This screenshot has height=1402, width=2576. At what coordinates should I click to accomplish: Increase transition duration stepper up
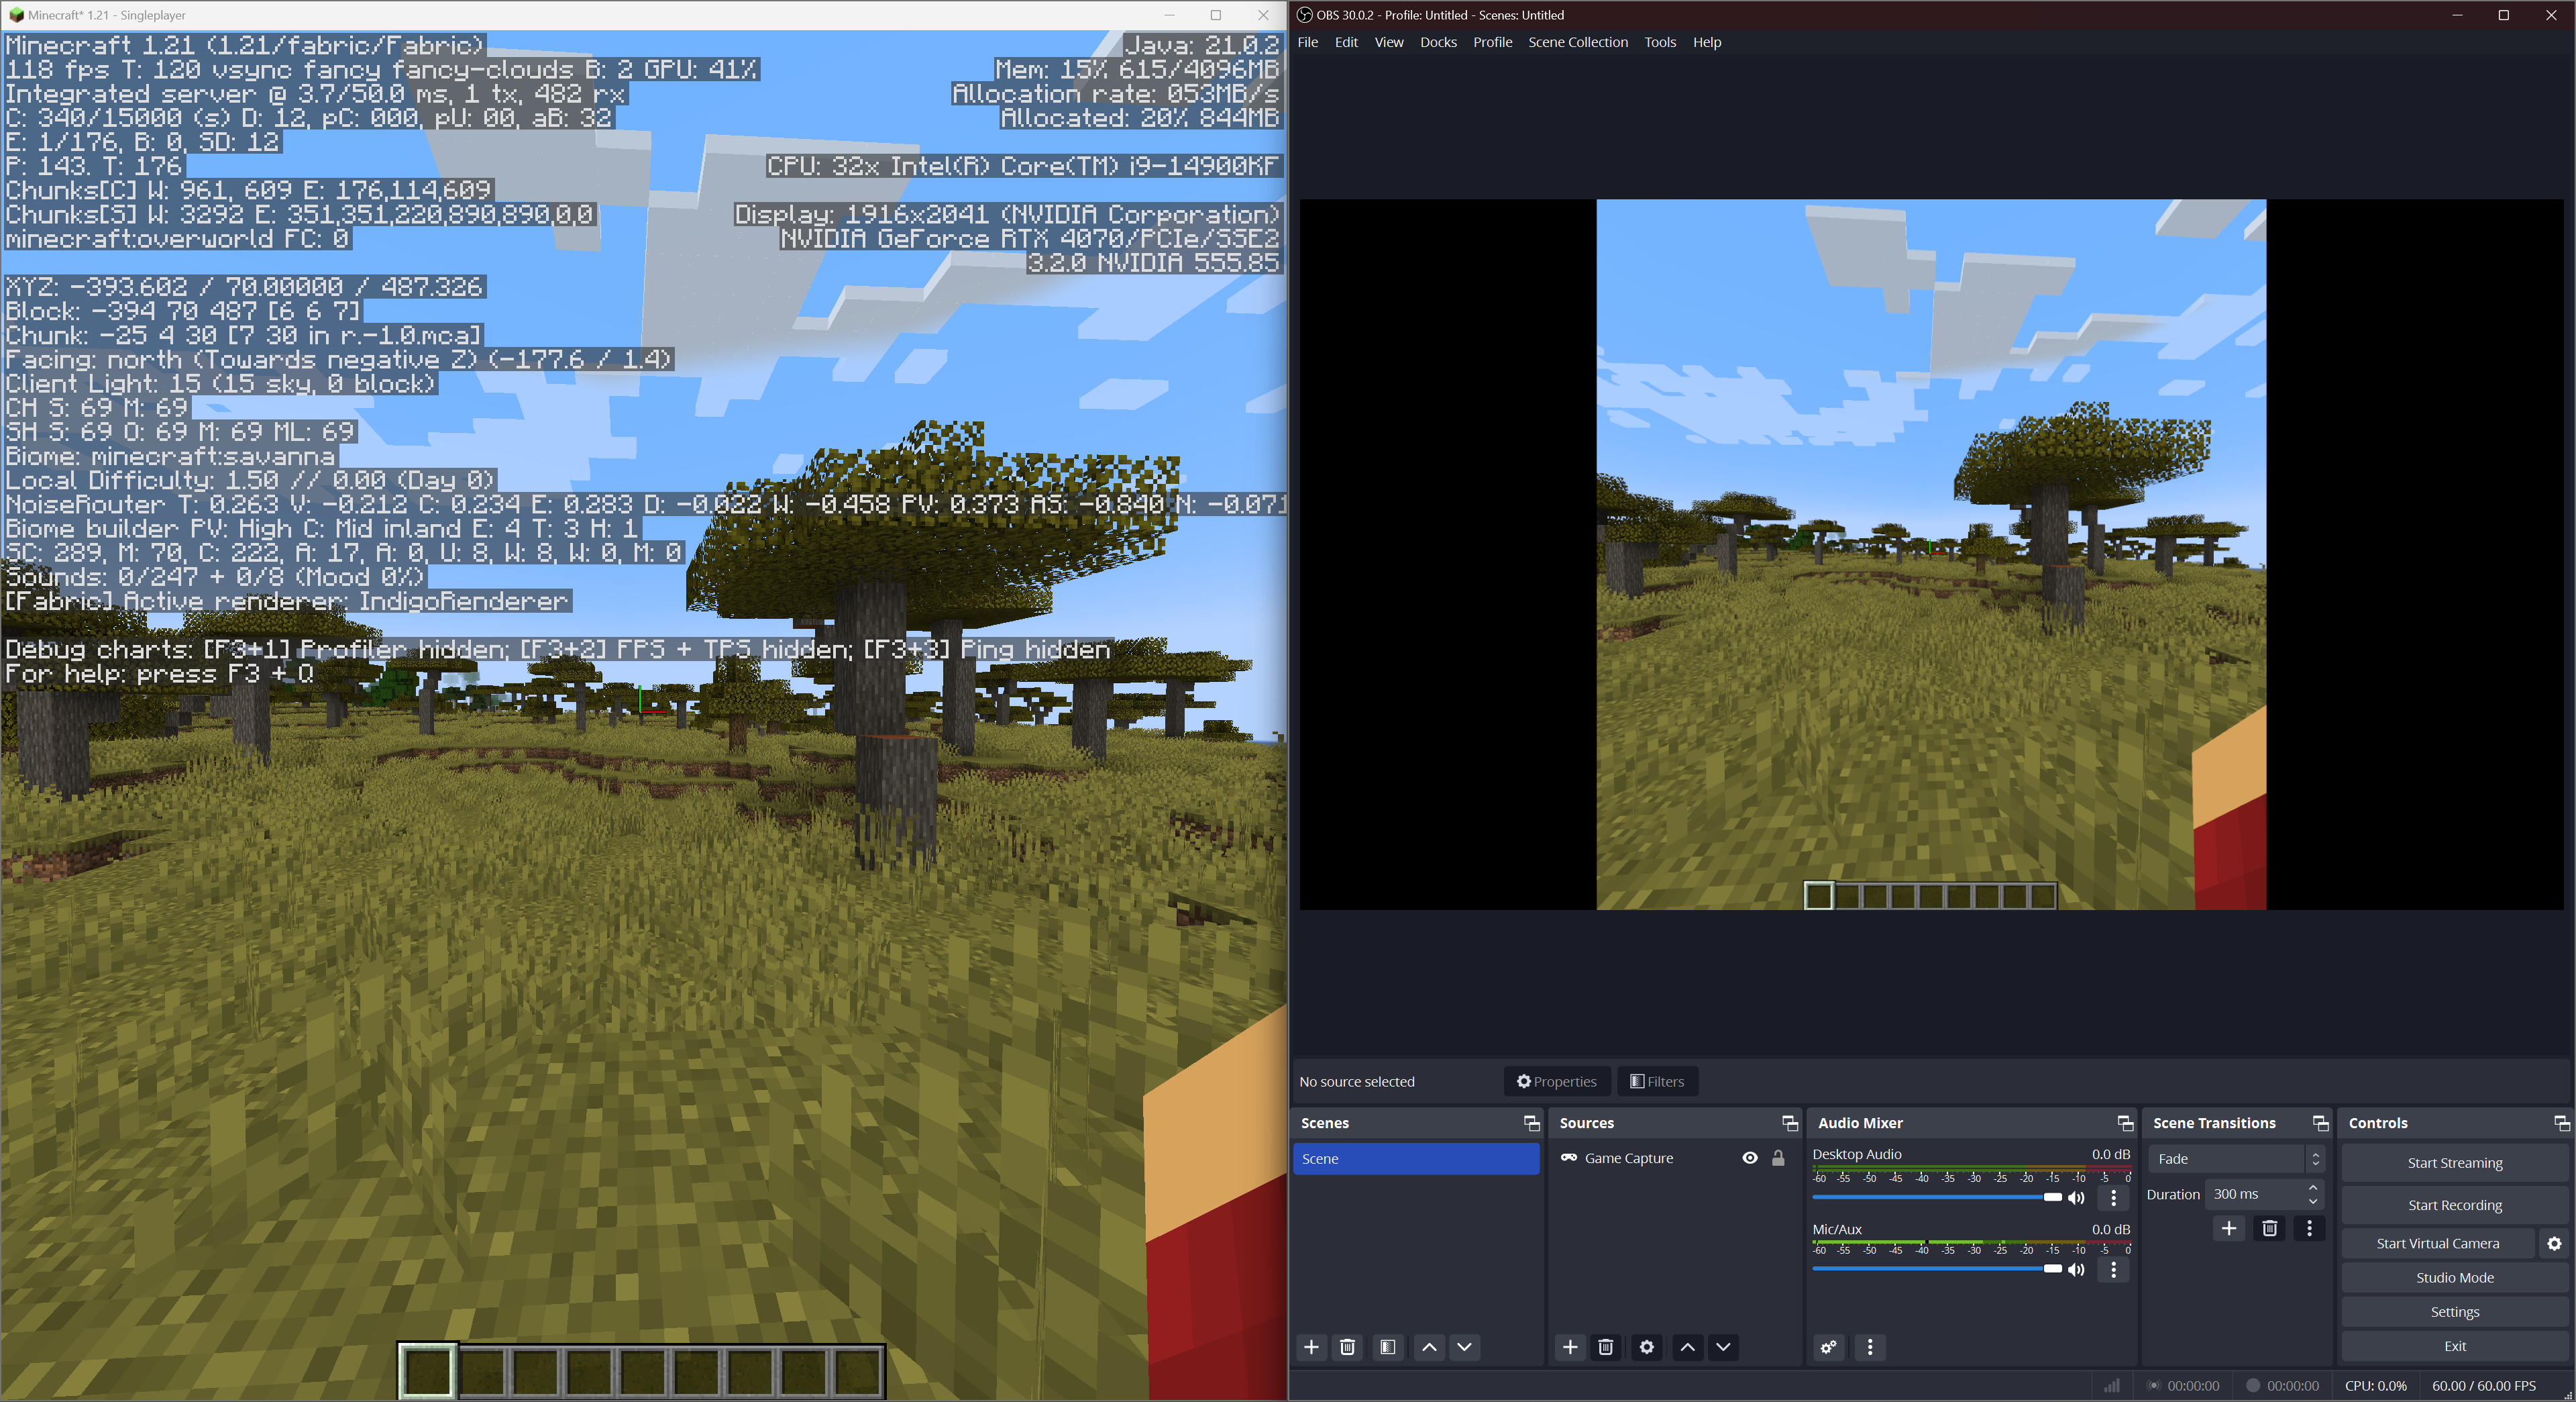(2313, 1188)
